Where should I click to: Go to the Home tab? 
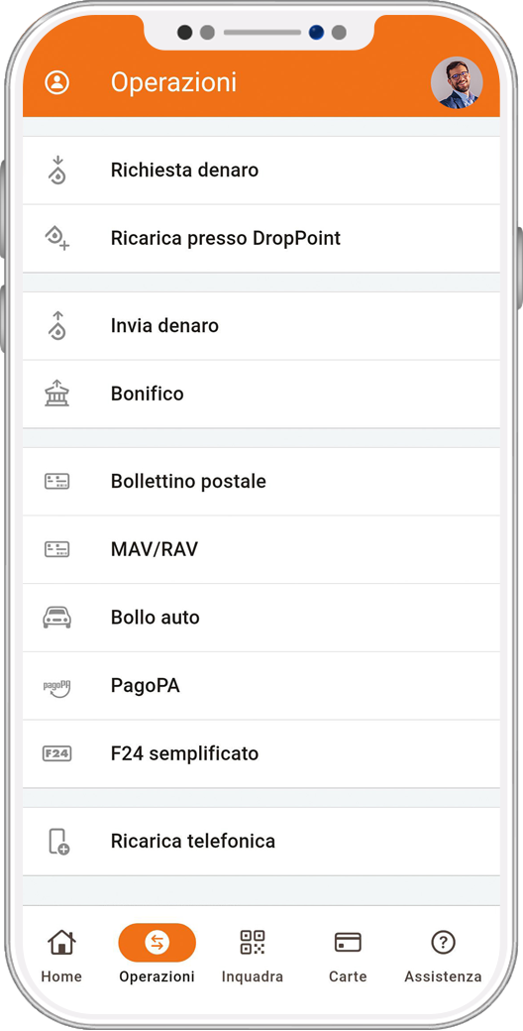point(61,956)
